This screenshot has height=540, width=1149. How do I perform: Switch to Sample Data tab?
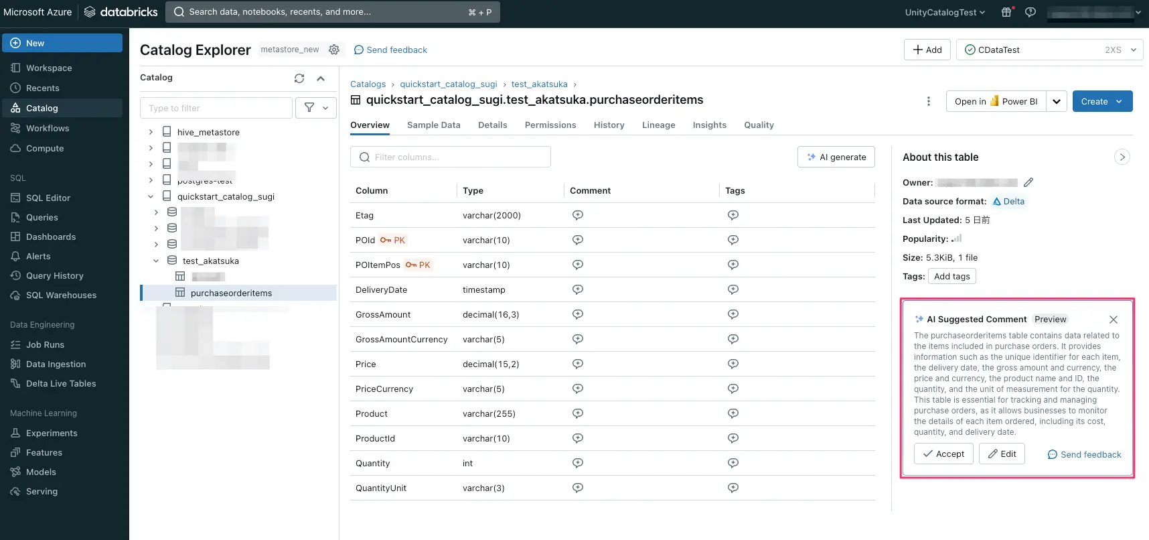[434, 125]
